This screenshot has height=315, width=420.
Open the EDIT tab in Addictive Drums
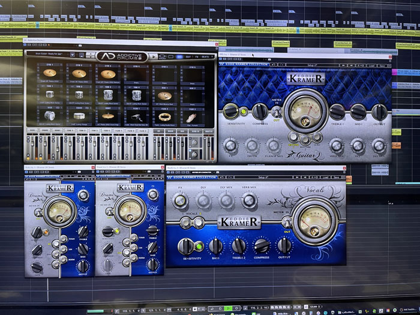click(188, 57)
